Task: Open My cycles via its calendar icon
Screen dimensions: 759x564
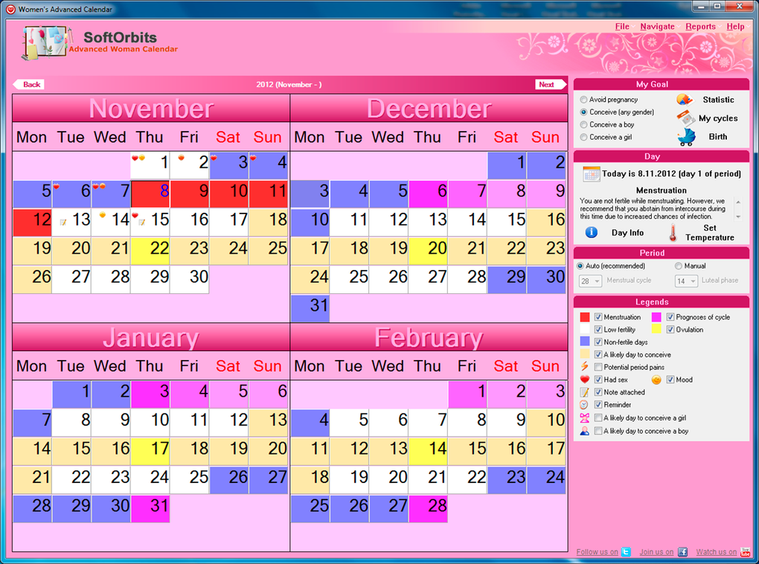Action: click(x=685, y=118)
